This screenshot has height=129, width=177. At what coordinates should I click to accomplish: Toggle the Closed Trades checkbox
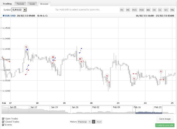[3, 122]
